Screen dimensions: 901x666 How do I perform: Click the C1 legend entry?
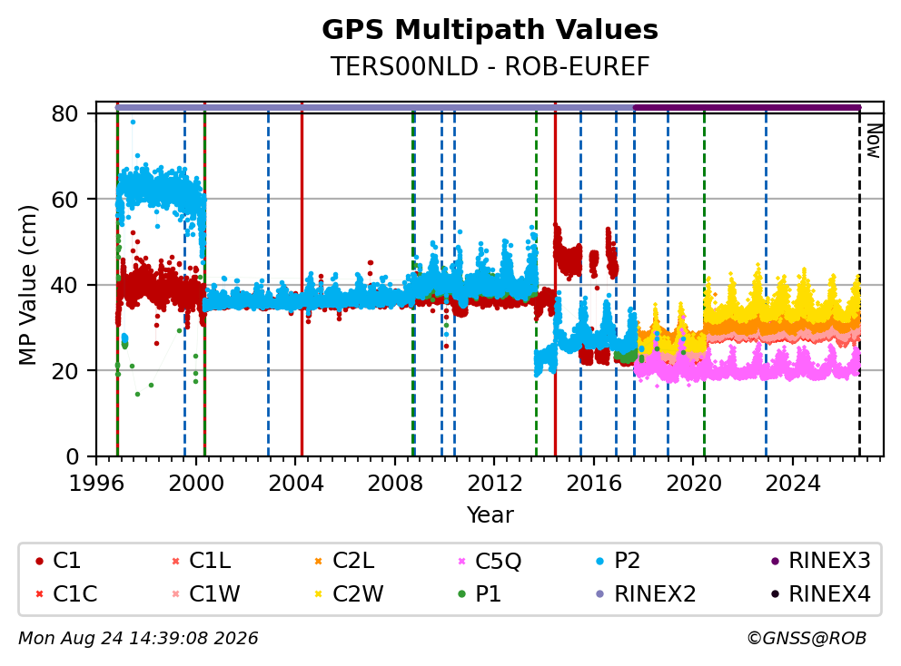click(57, 561)
